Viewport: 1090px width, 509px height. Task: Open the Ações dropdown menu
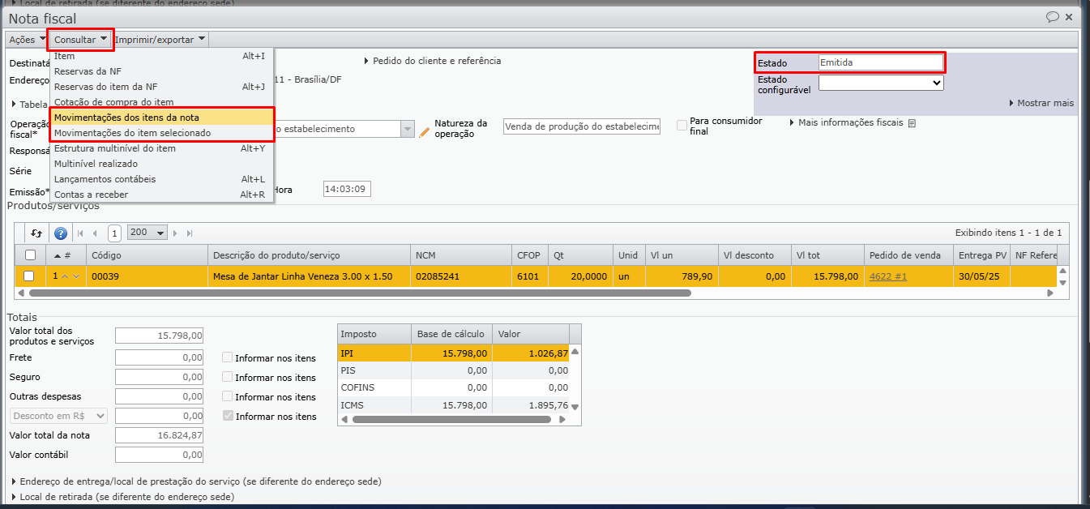[x=27, y=39]
